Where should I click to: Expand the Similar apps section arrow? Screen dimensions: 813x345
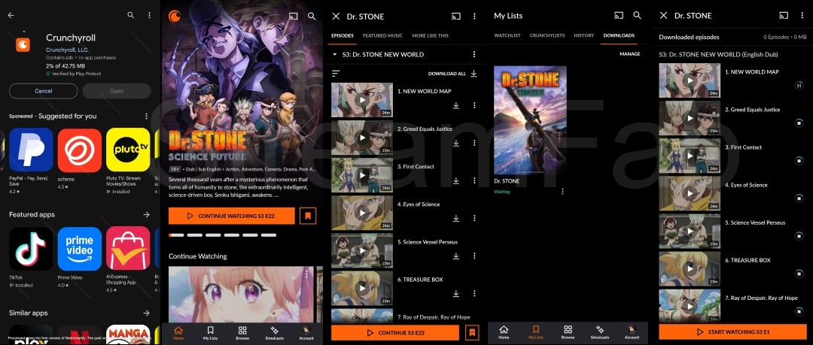pos(147,313)
